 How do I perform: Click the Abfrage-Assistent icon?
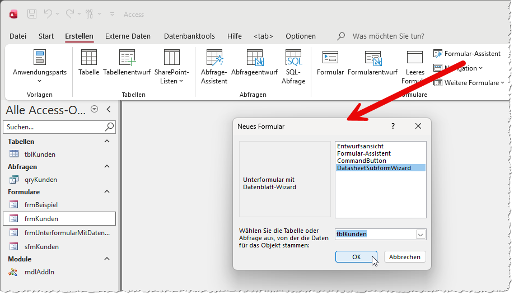coord(214,58)
